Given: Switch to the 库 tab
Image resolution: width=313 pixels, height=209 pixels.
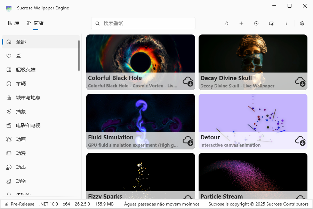Looking at the screenshot, I should tap(14, 23).
